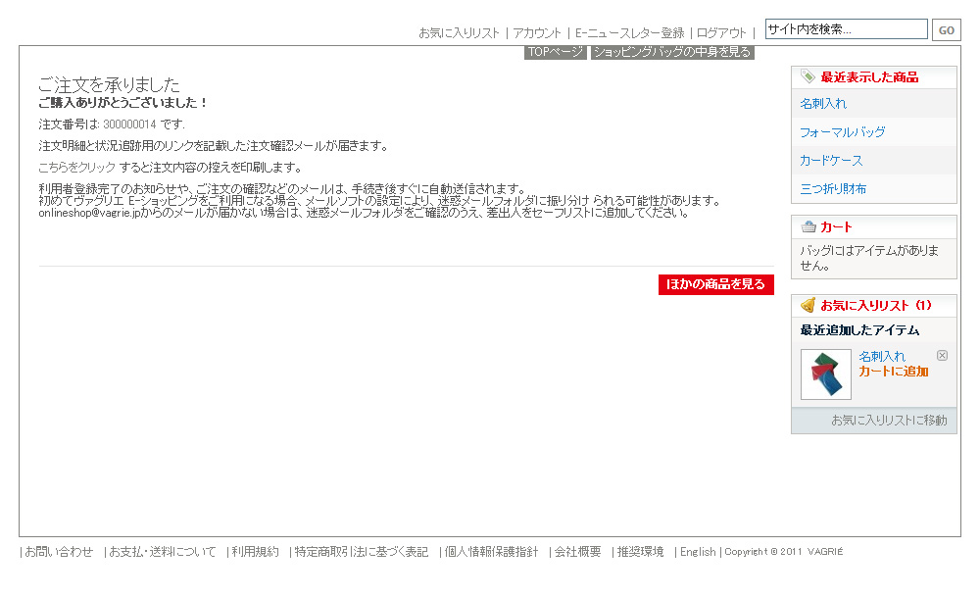Click バッグにはアイテムがありません text
The height and width of the screenshot is (598, 980).
[869, 258]
